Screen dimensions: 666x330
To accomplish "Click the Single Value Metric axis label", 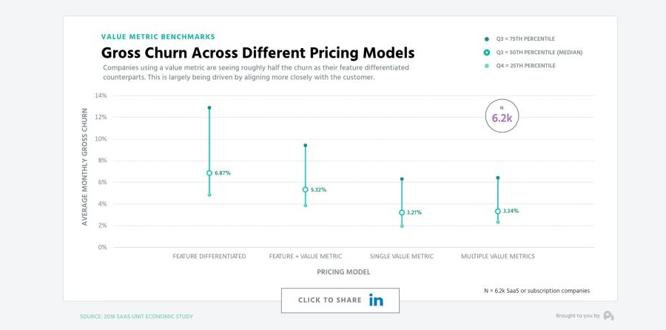I will click(402, 256).
